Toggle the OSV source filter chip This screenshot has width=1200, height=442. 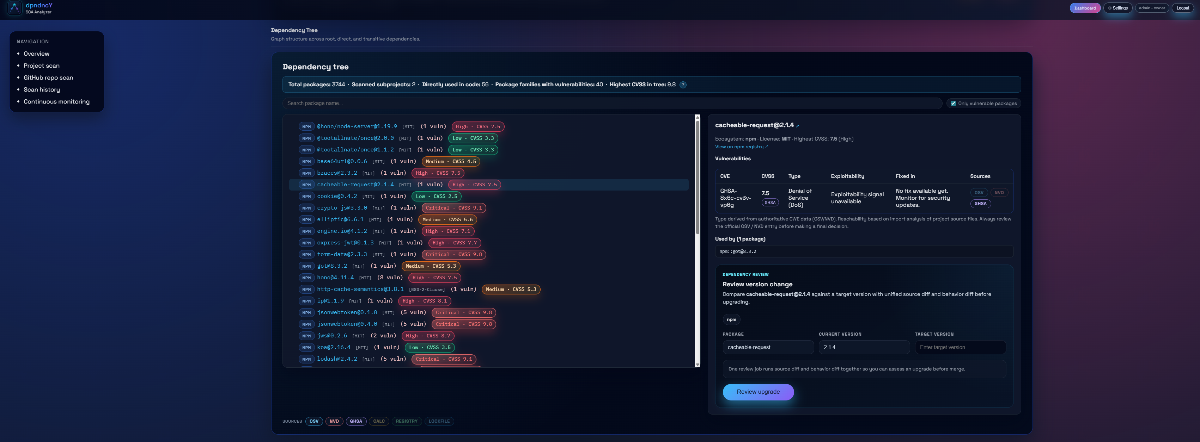click(x=314, y=421)
